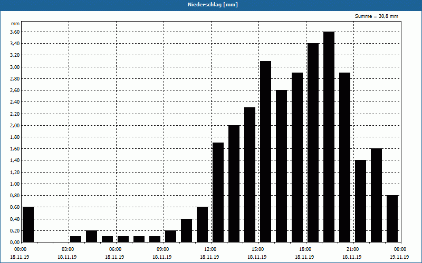Screen dimensions: 422x263
Task: Select the 0,40 mm bar after 10:00
Action: click(x=187, y=230)
